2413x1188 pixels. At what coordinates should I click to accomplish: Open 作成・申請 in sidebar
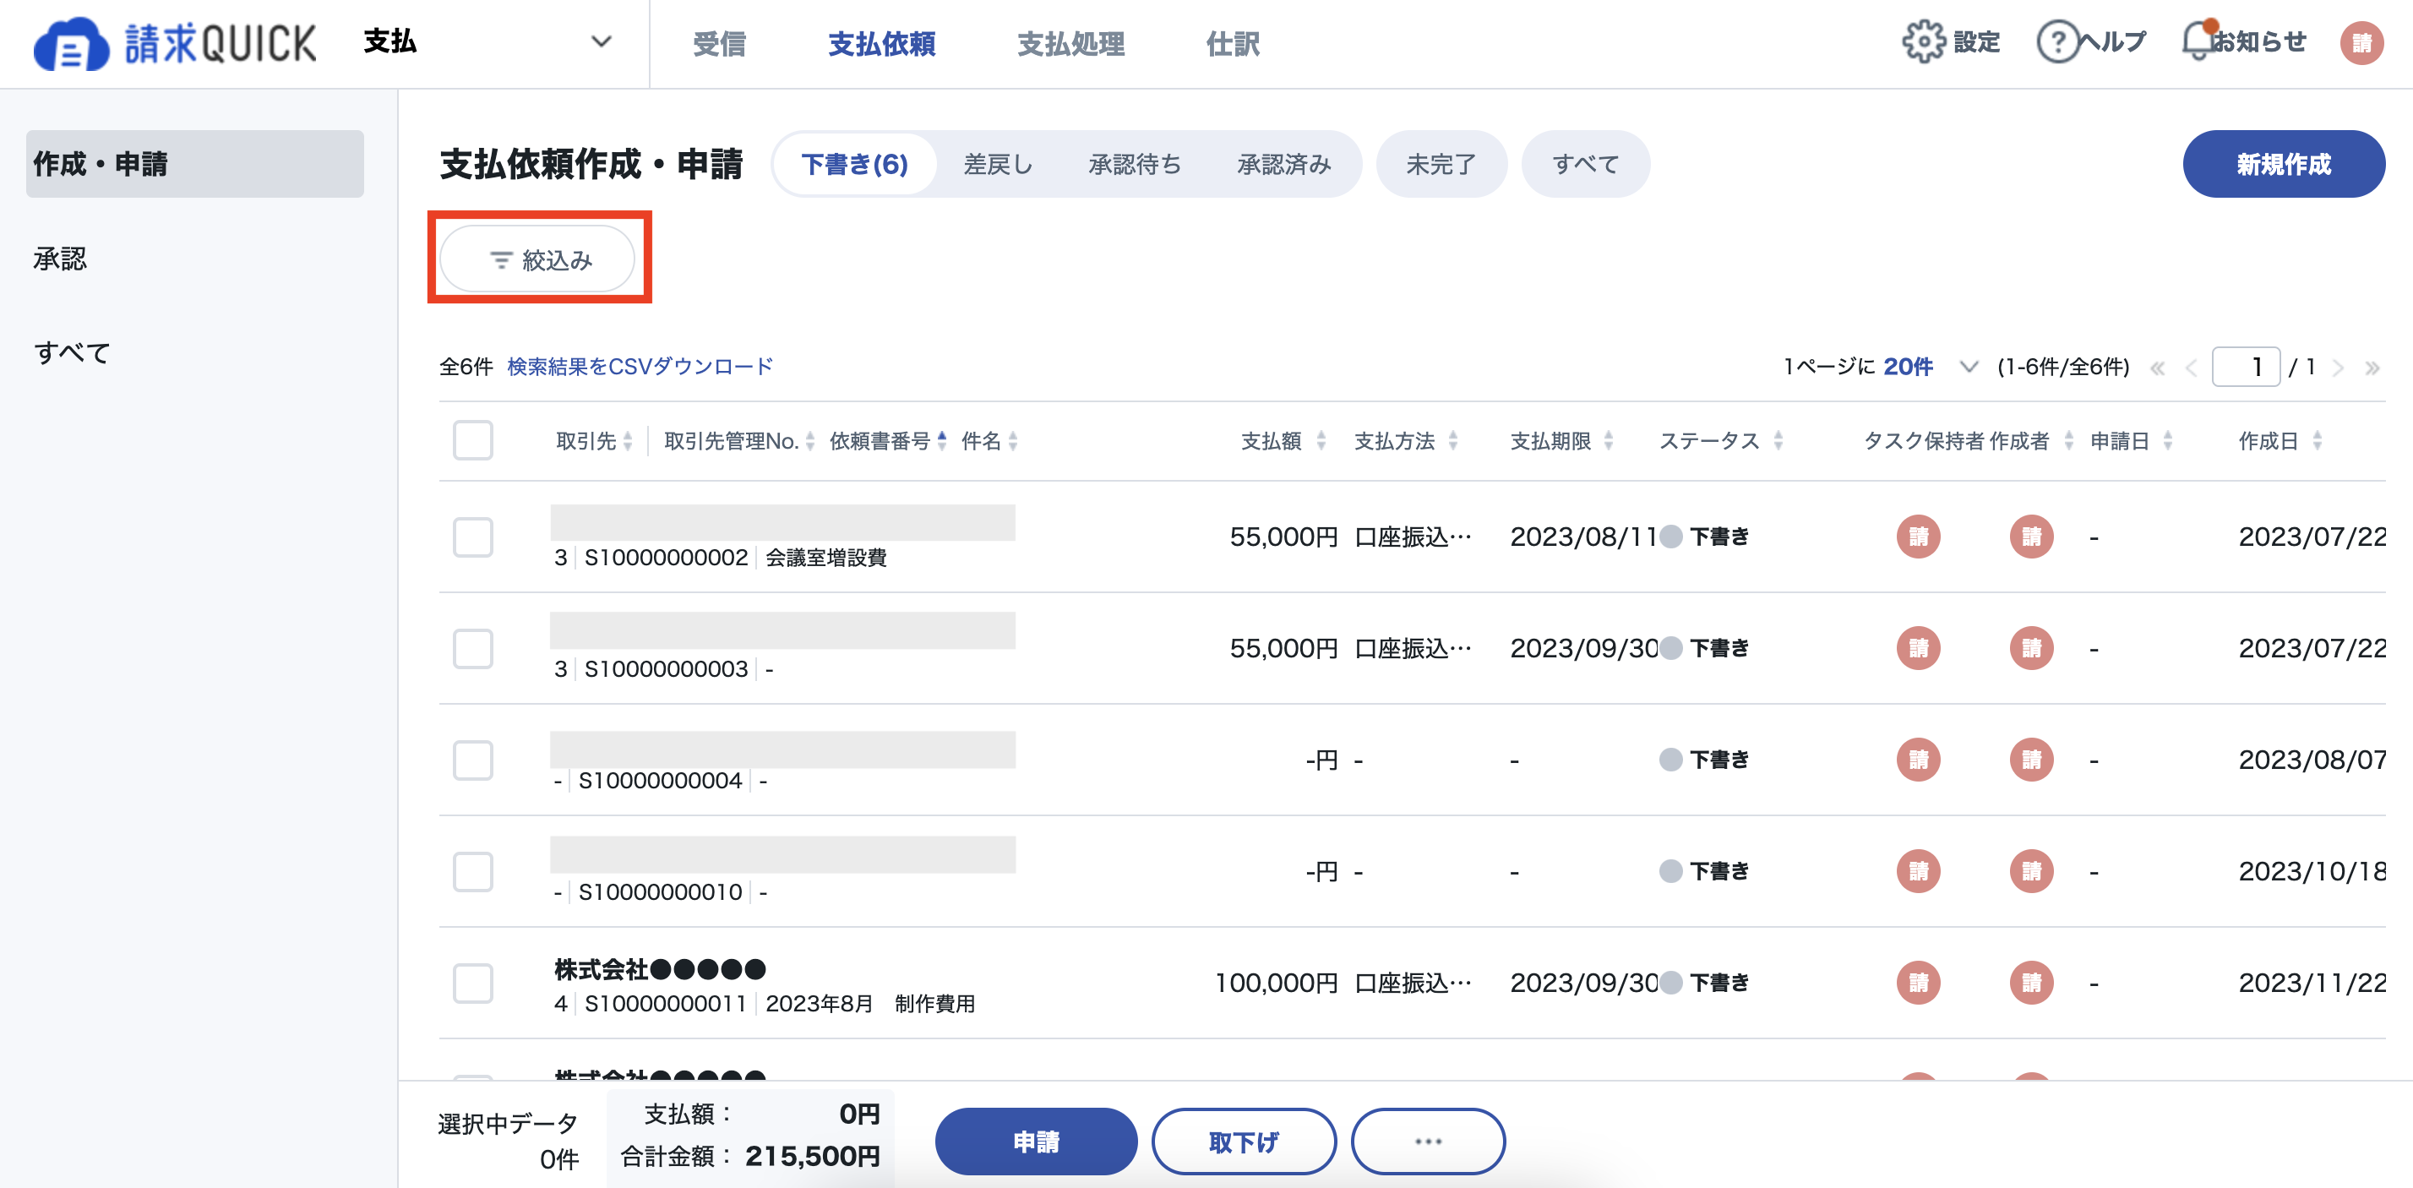(195, 164)
